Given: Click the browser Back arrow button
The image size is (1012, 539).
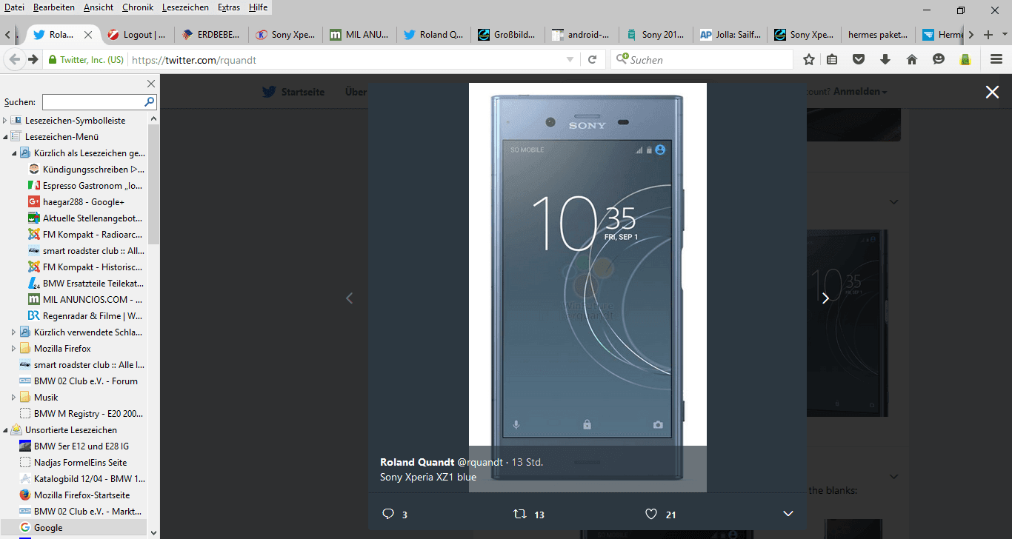Looking at the screenshot, I should point(15,59).
